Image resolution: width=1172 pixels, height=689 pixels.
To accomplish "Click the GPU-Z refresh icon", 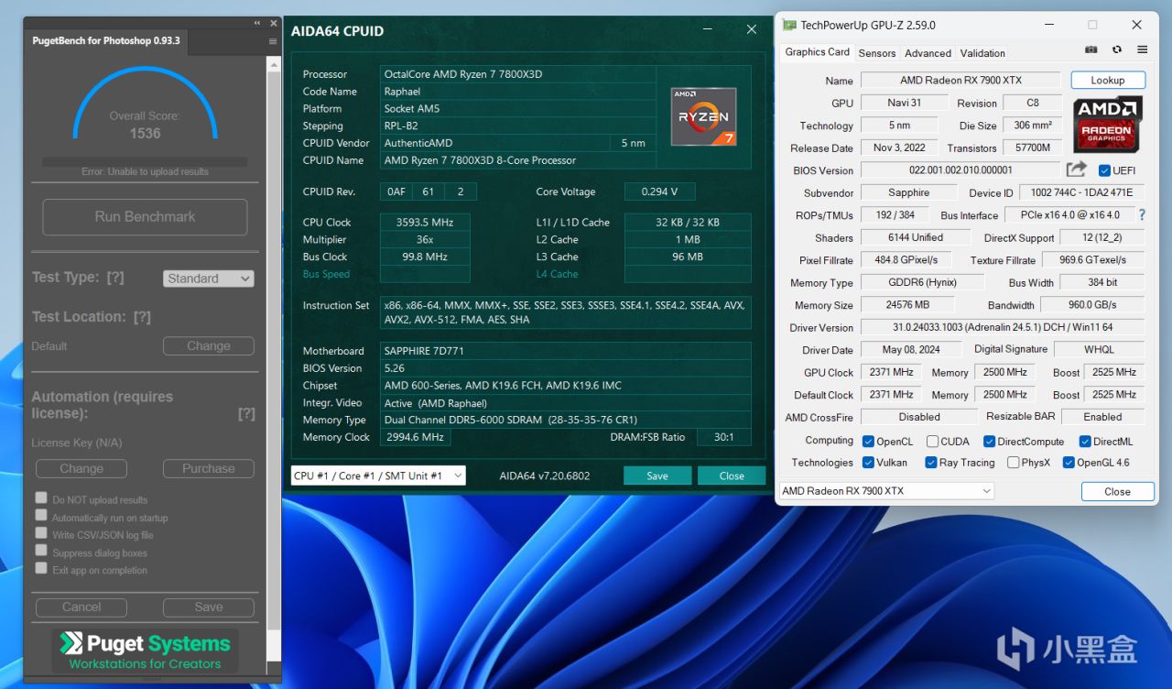I will (1117, 50).
